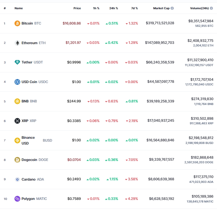Screen dimensions: 217x210
Task: Click the BNB logo icon
Action: pyautogui.click(x=17, y=101)
